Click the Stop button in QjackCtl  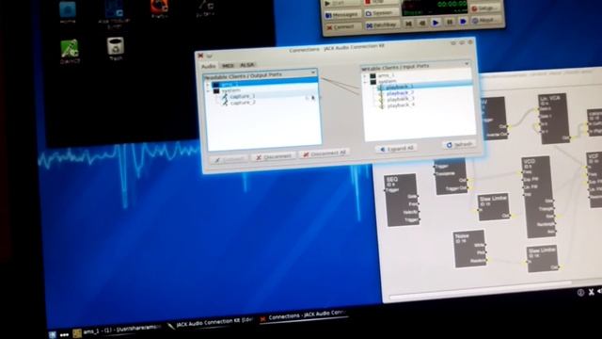click(x=380, y=3)
